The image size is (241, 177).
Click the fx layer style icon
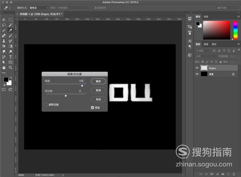coord(206,174)
